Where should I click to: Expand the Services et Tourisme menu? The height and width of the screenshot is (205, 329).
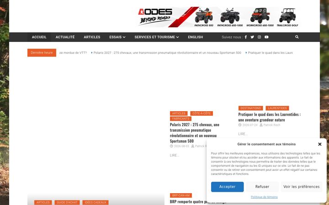[157, 37]
